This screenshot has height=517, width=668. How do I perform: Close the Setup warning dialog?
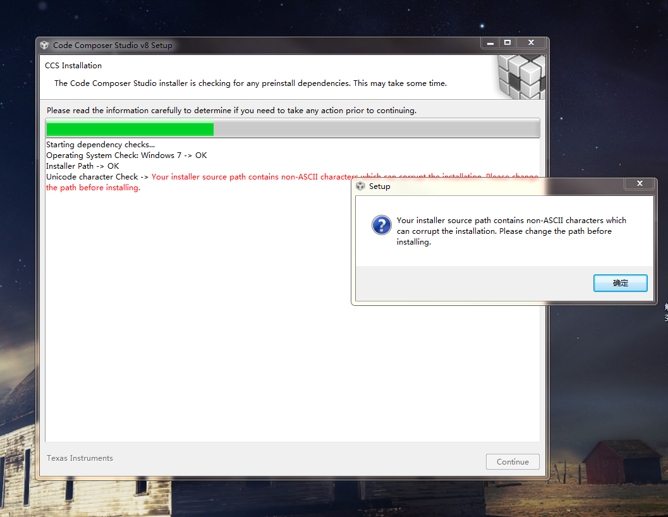pyautogui.click(x=640, y=183)
